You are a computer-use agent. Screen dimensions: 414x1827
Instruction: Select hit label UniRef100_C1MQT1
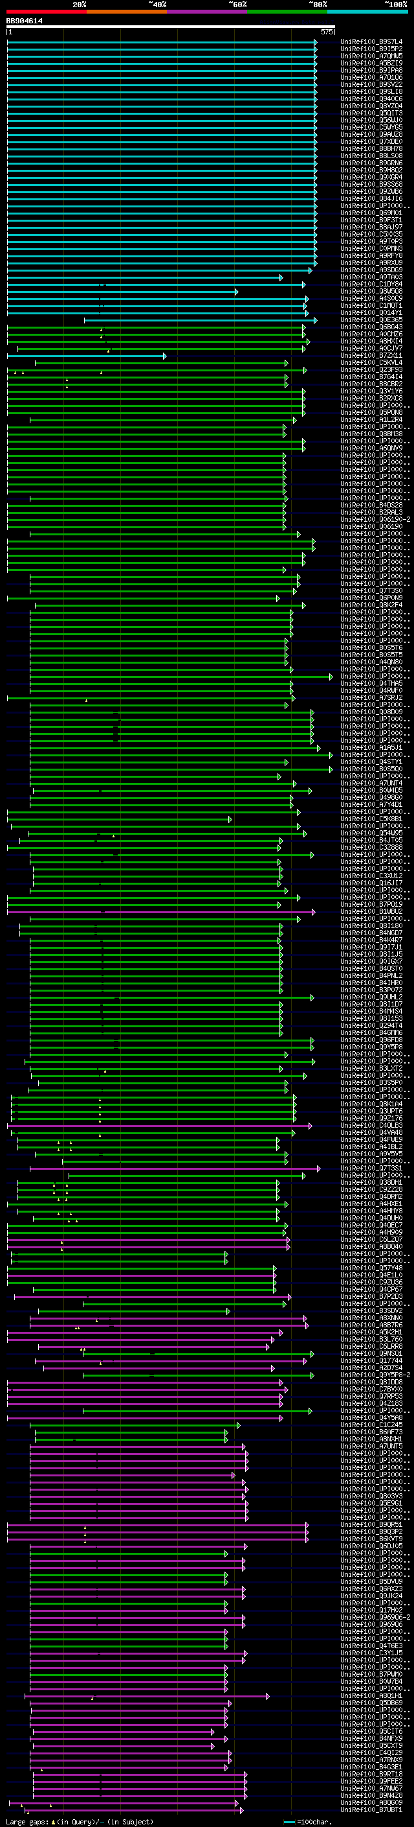(x=371, y=306)
